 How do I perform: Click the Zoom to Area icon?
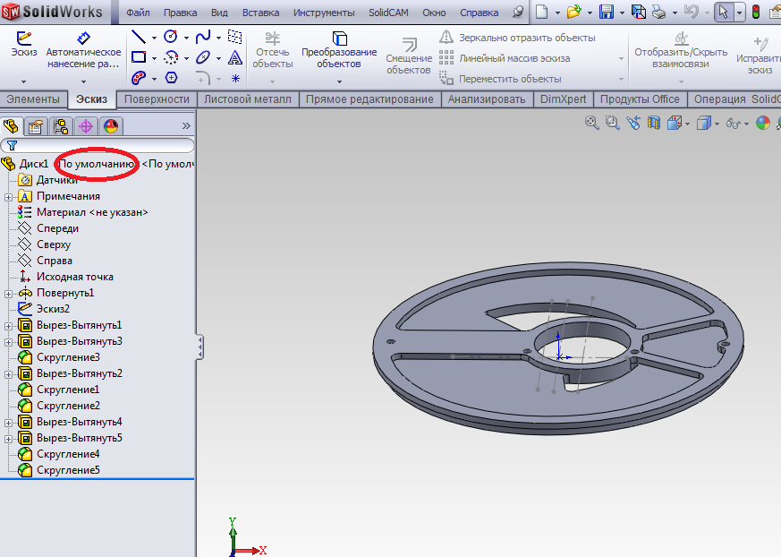coord(612,123)
